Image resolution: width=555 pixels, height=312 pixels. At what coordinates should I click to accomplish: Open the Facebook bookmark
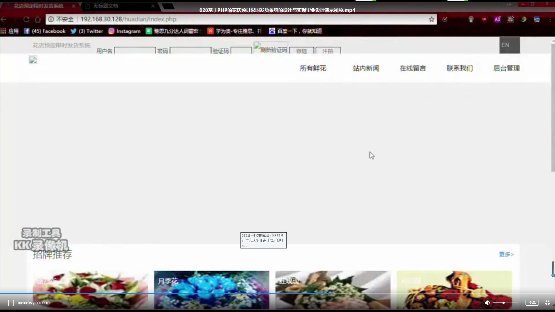pyautogui.click(x=45, y=31)
